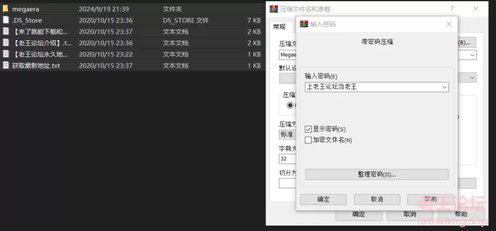Click the 文件夹 type cell for megaera
496x231 pixels.
(172, 9)
